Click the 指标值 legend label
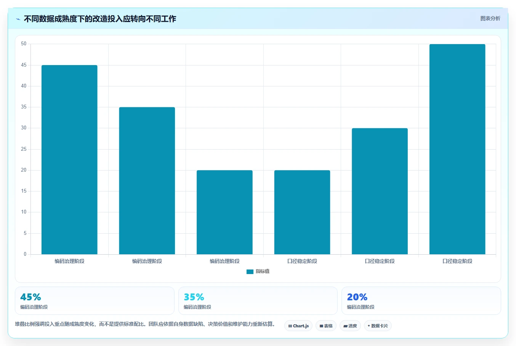Screen dimensions: 516x346 tap(263, 271)
